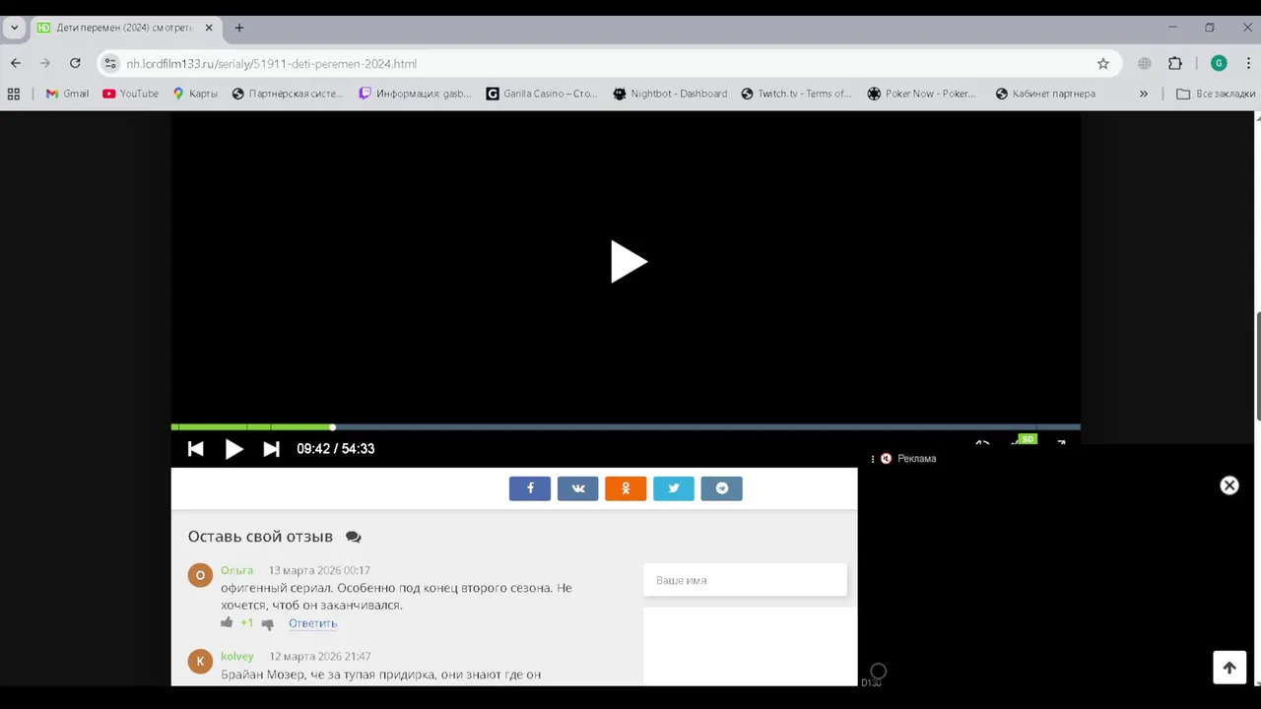Start the video with the center play button
Screen dimensions: 1261x709
[629, 262]
